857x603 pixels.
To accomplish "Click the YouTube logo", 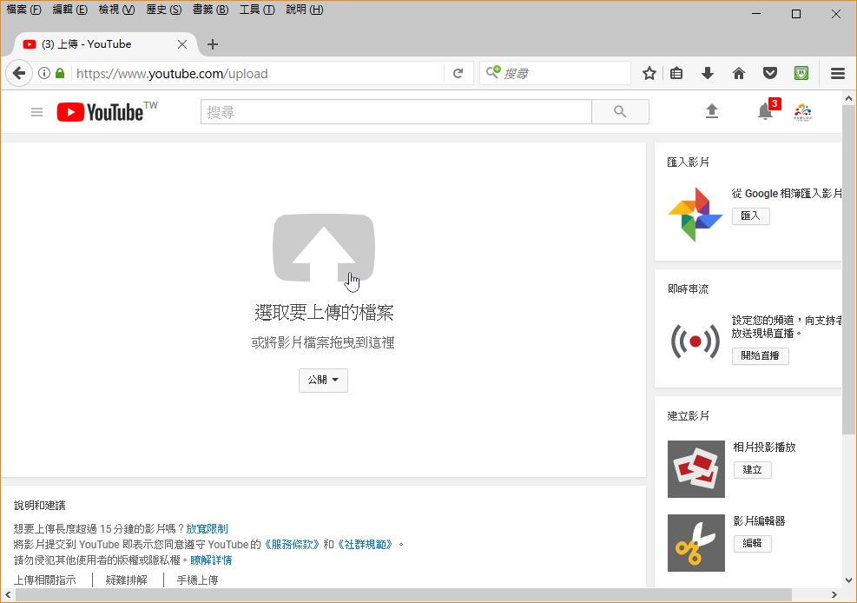I will pos(98,111).
